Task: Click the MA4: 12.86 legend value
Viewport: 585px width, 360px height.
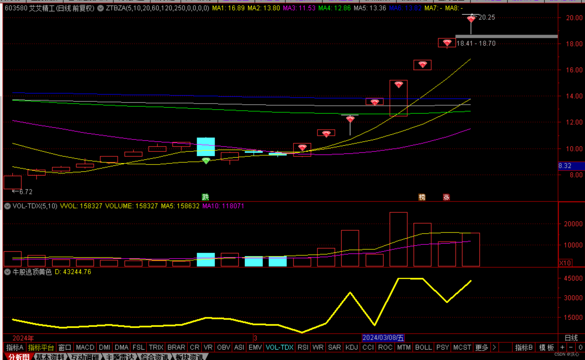Action: [335, 8]
